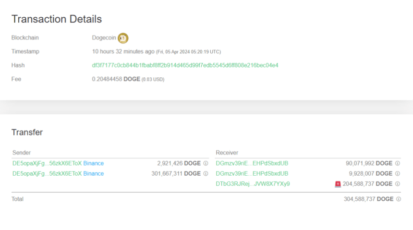Open receiver DGmzv39riE address in second row
This screenshot has width=413, height=230.
click(252, 173)
